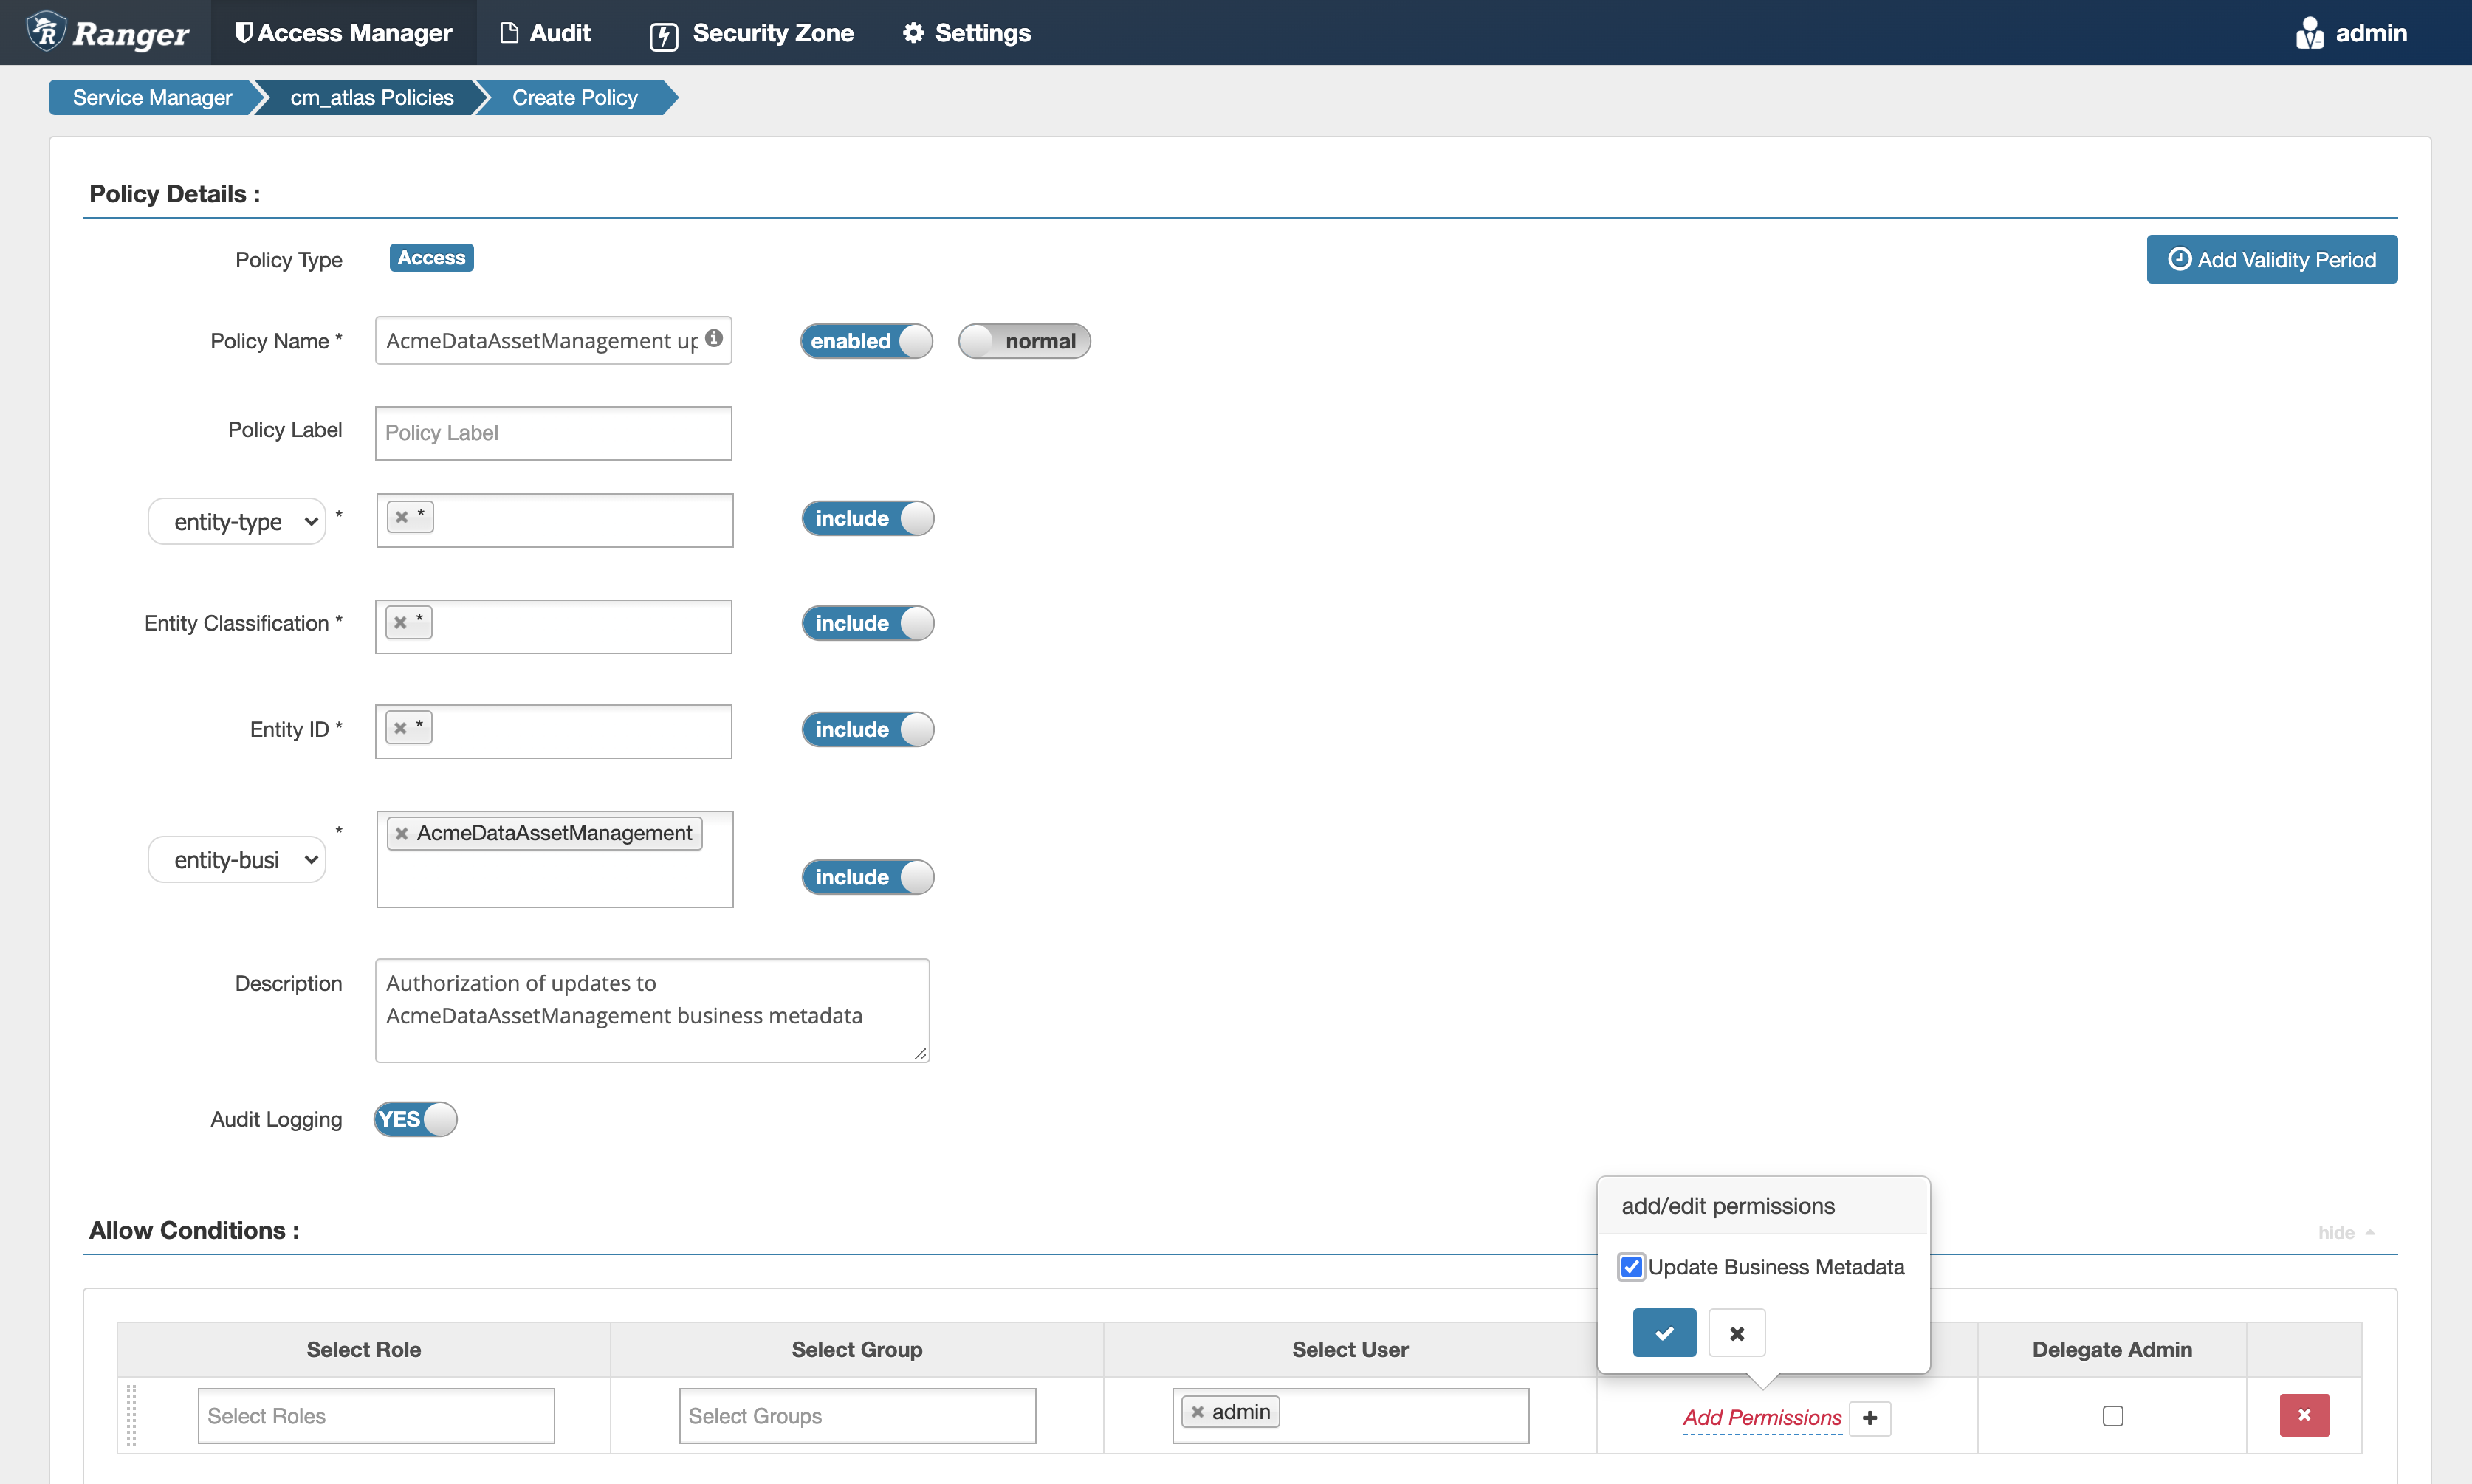Go to Service Manager breadcrumb

click(152, 97)
